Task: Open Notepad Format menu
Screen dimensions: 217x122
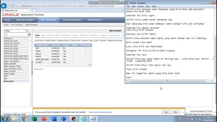Action: pos(140,6)
